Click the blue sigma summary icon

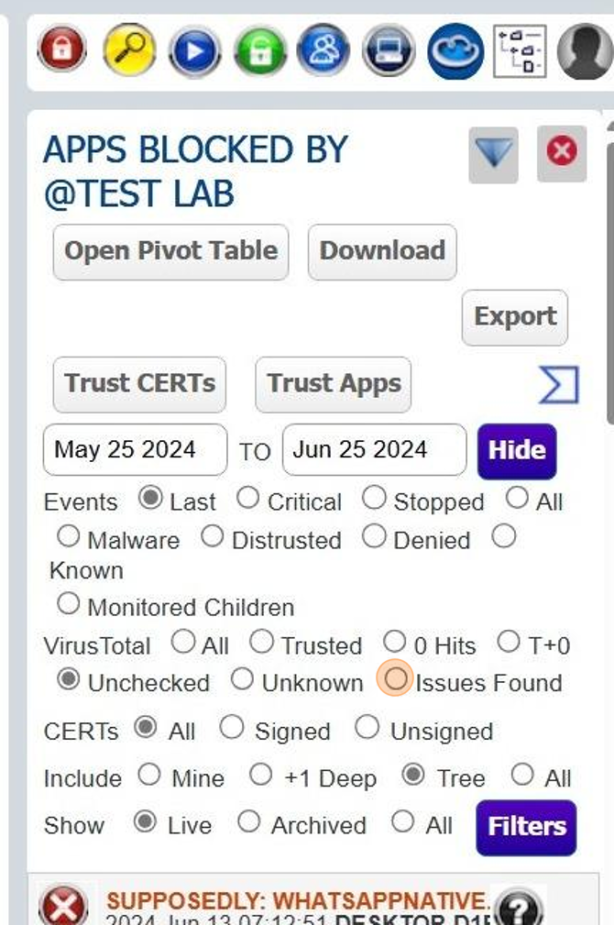(558, 385)
